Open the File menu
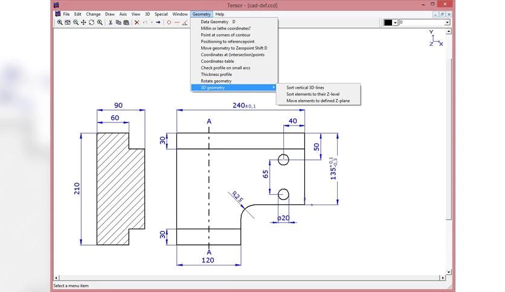This screenshot has width=505, height=292. [x=66, y=14]
